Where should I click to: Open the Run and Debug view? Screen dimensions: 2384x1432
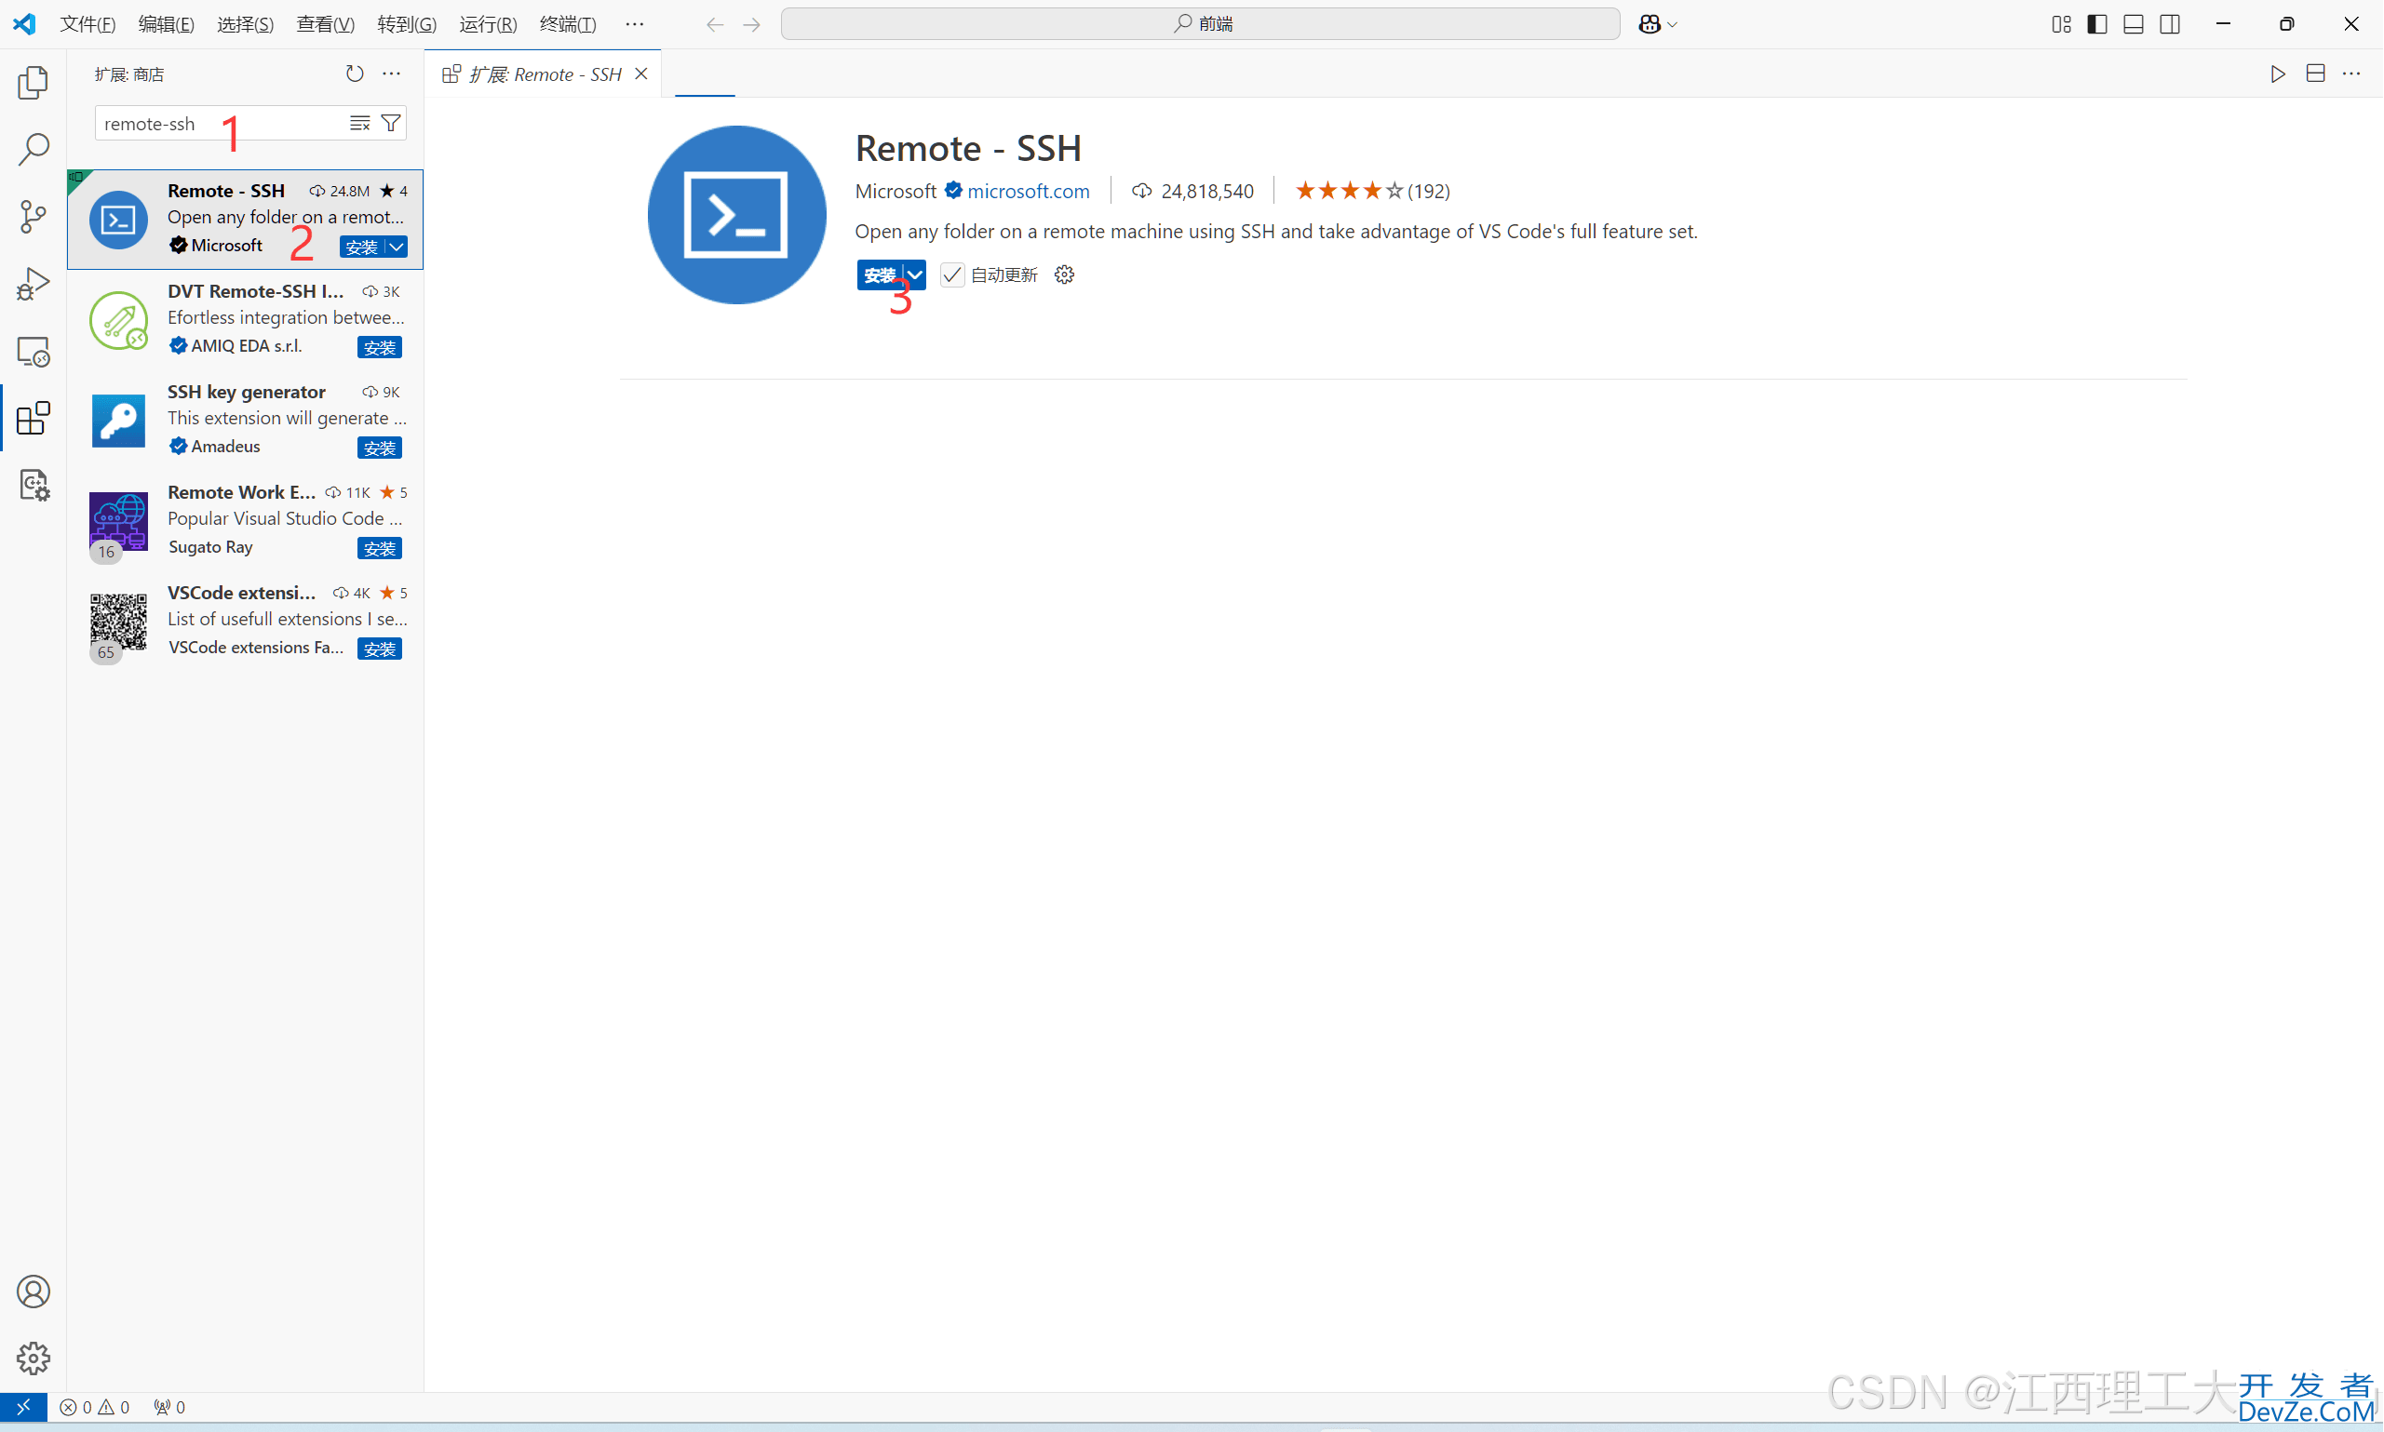[x=33, y=284]
